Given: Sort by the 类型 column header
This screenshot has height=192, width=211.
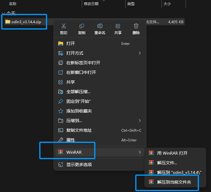Looking at the screenshot, I should click(131, 4).
